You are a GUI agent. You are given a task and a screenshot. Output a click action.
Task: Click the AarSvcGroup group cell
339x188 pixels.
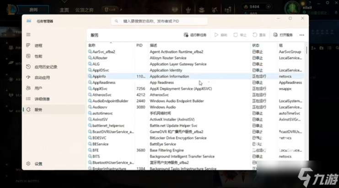pos(290,52)
